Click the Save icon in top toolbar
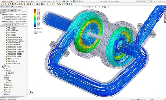This screenshot has width=166, height=100. pyautogui.click(x=64, y=1)
